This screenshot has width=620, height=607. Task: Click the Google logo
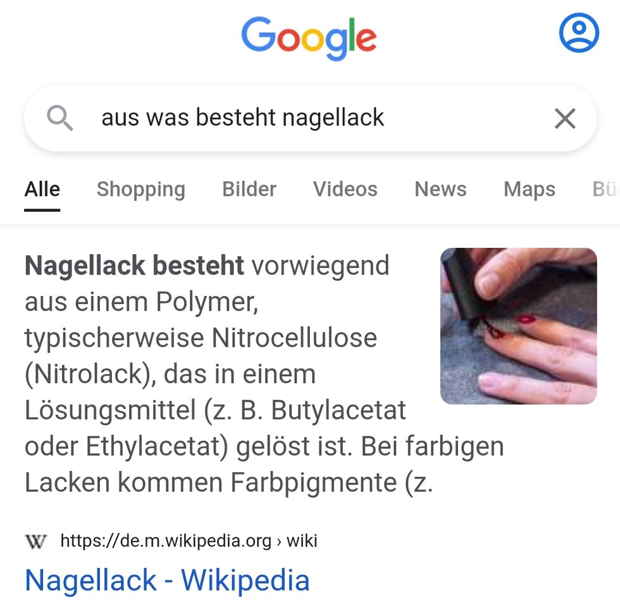click(309, 39)
